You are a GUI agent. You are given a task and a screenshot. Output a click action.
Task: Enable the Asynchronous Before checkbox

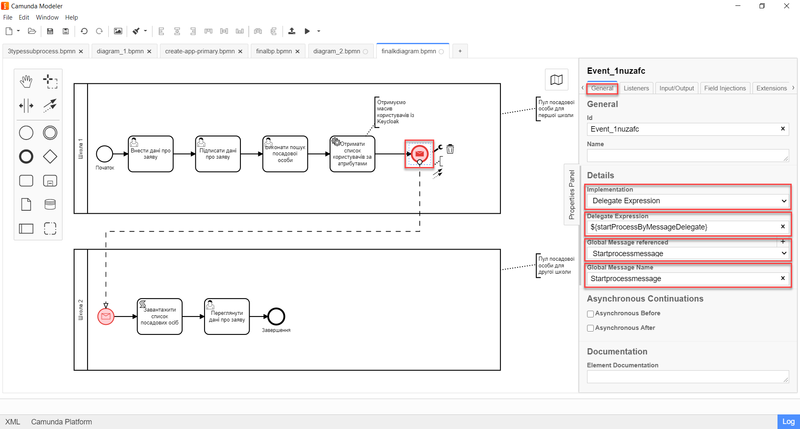pyautogui.click(x=590, y=314)
